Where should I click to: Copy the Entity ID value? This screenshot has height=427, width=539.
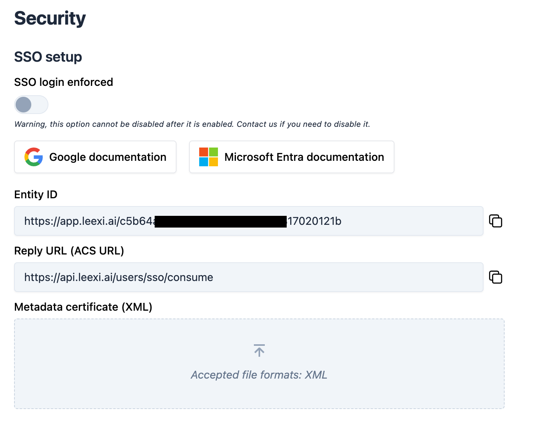(x=496, y=221)
